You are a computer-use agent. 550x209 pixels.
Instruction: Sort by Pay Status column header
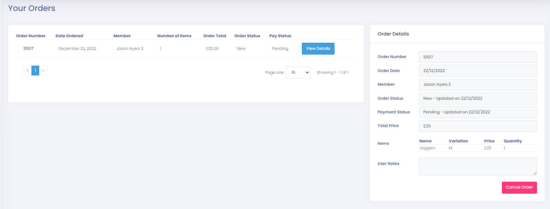click(x=280, y=36)
